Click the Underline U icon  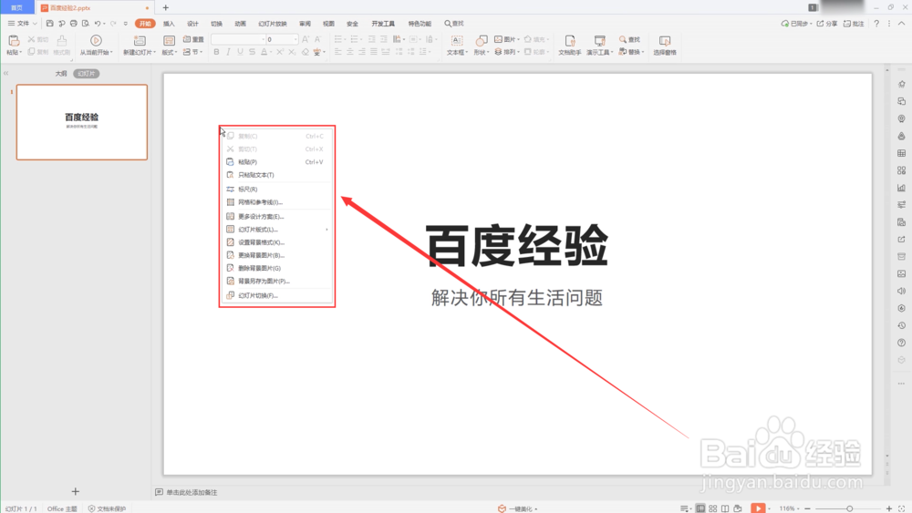pos(240,52)
